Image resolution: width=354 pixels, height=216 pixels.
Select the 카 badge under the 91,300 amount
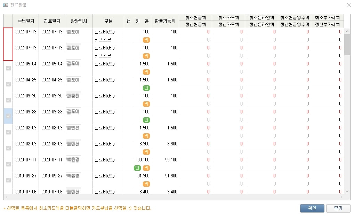click(x=146, y=184)
